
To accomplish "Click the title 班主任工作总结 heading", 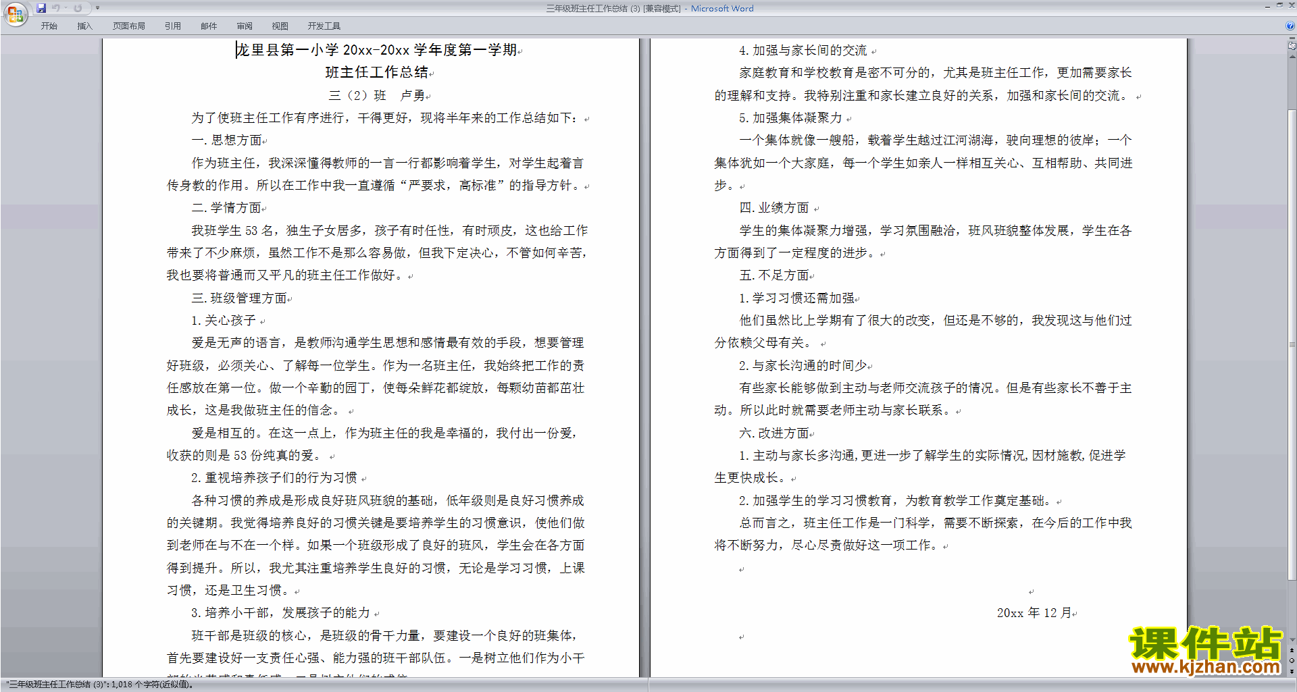I will [x=377, y=72].
